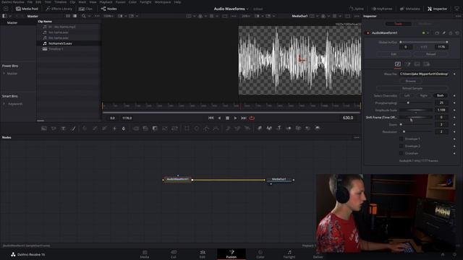Open the Audio Waveforms project name dropdown

pyautogui.click(x=247, y=9)
